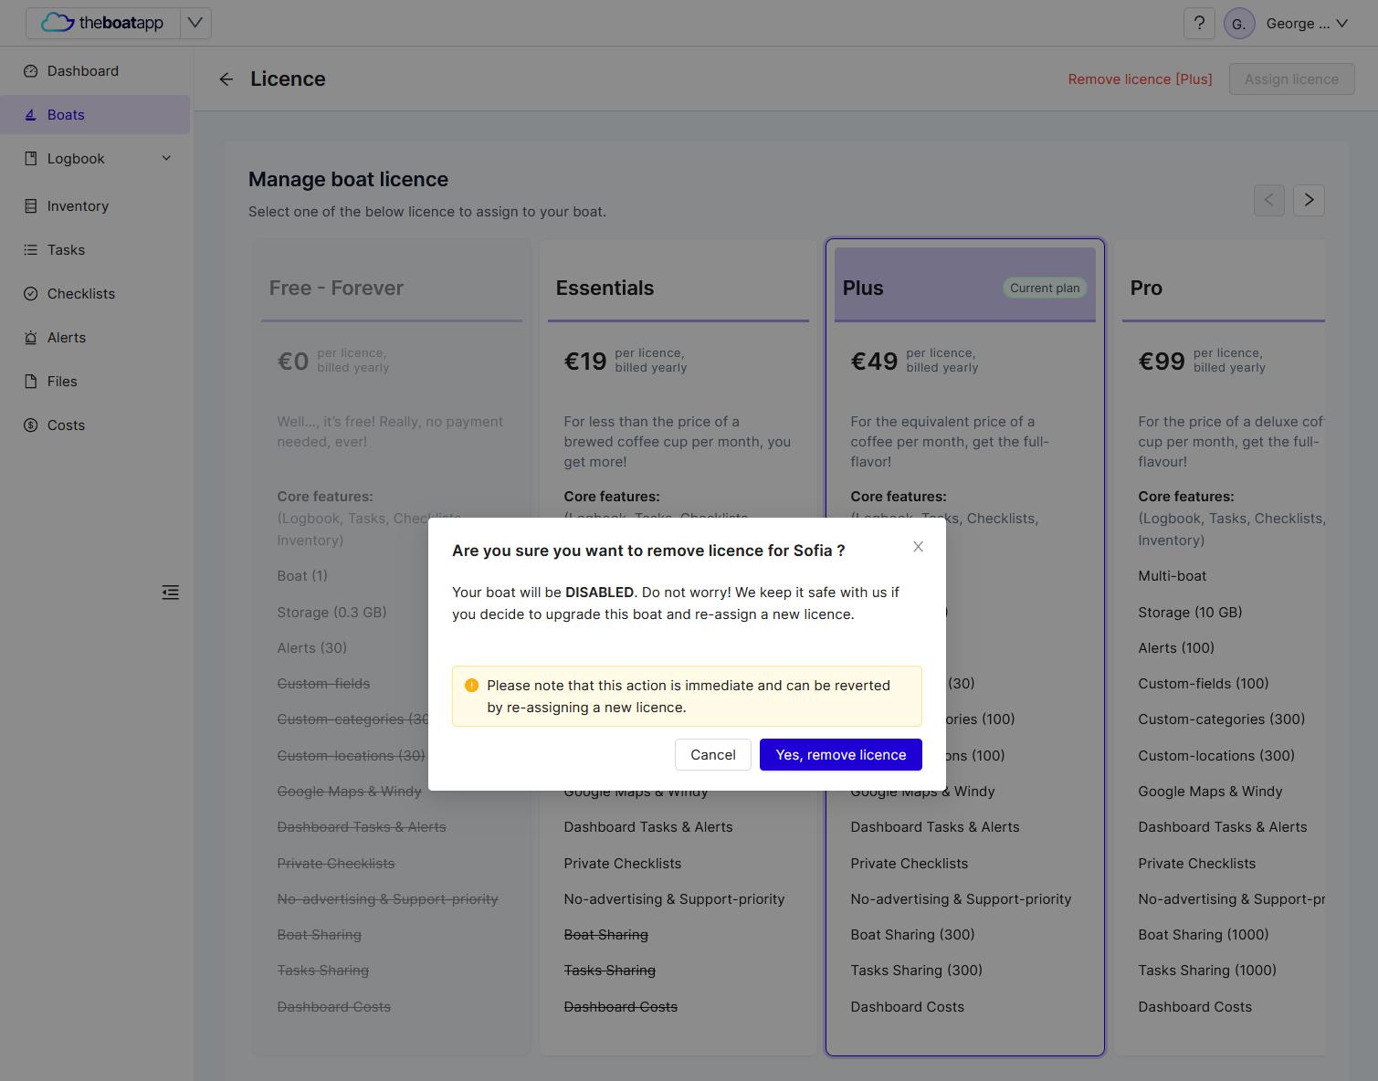Viewport: 1378px width, 1081px height.
Task: Expand the Logbook menu chevron
Action: (x=166, y=159)
